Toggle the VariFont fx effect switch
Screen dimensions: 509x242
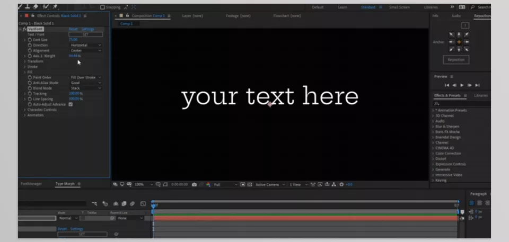[x=24, y=29]
